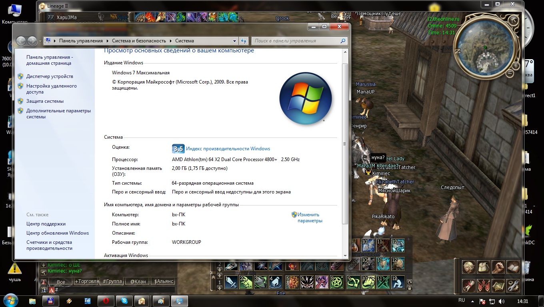
Task: Open the Support Center link
Action: [x=46, y=224]
